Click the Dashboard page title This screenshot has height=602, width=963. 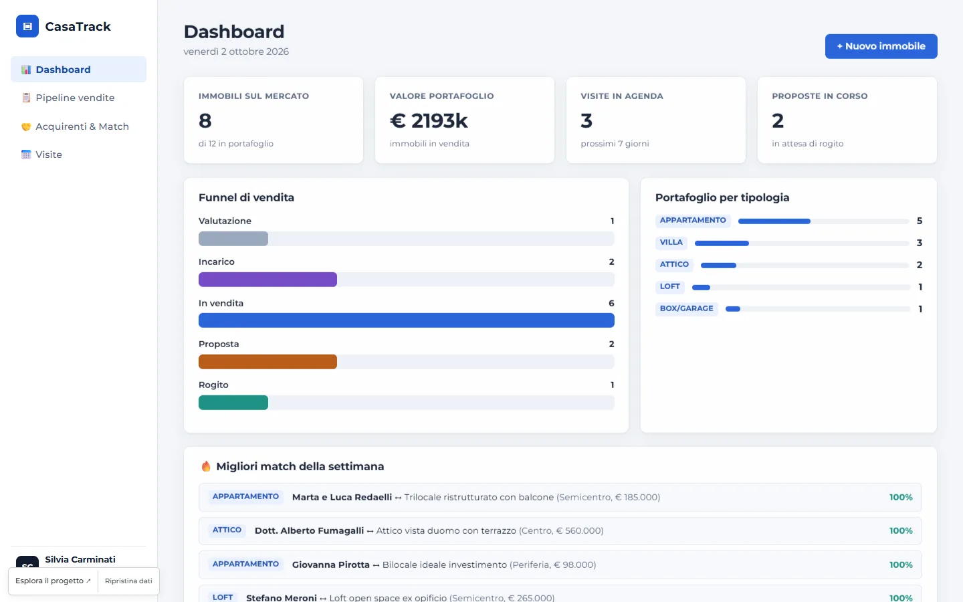point(234,31)
